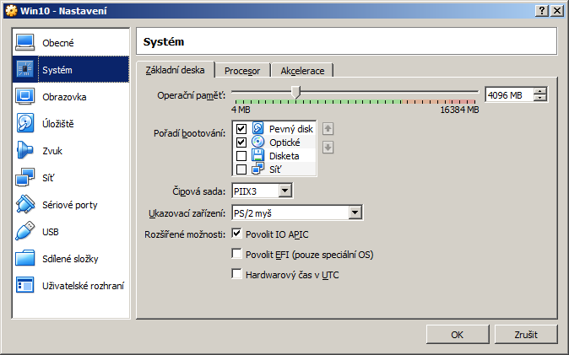
Task: Switch to the Akcelerace tab
Action: 303,70
